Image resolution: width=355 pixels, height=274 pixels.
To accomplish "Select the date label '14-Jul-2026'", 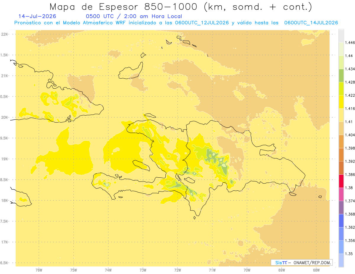I will (37, 16).
